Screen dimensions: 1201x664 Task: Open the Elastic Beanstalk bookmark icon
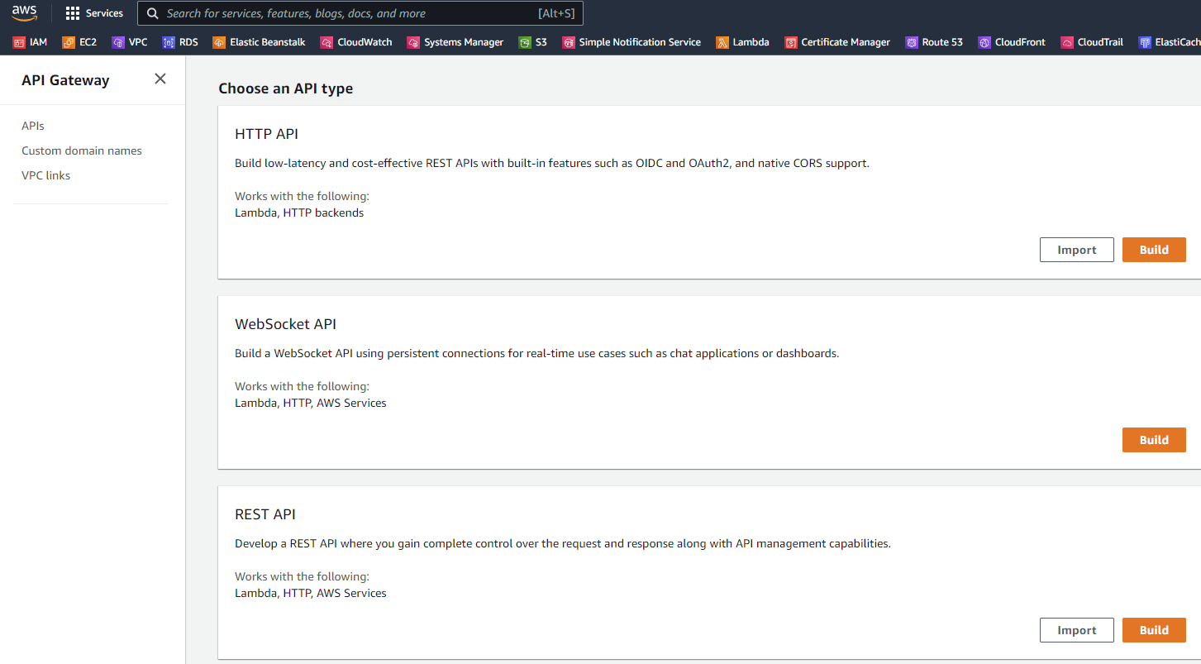219,42
